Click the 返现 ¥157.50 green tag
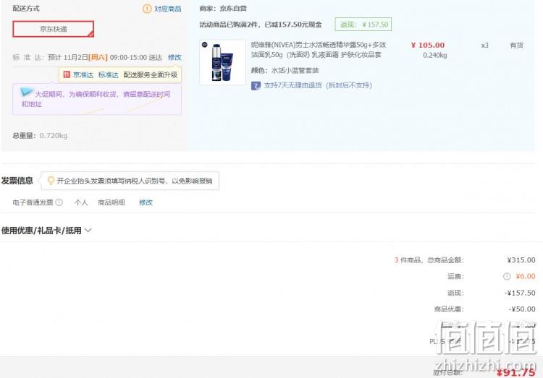Viewport: 543px width, 378px height. tap(363, 24)
